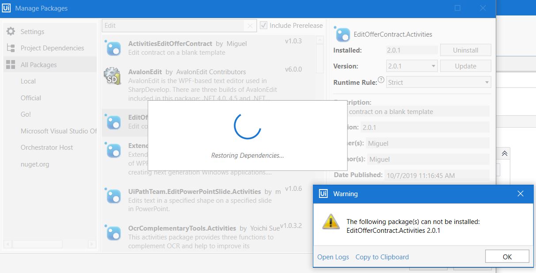Clear the search box with the X icon
The width and height of the screenshot is (536, 273).
tap(250, 26)
